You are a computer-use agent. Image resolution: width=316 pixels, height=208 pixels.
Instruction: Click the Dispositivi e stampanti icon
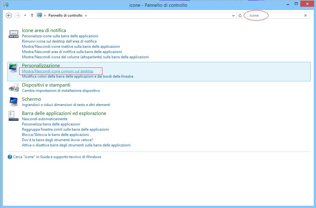tap(14, 88)
